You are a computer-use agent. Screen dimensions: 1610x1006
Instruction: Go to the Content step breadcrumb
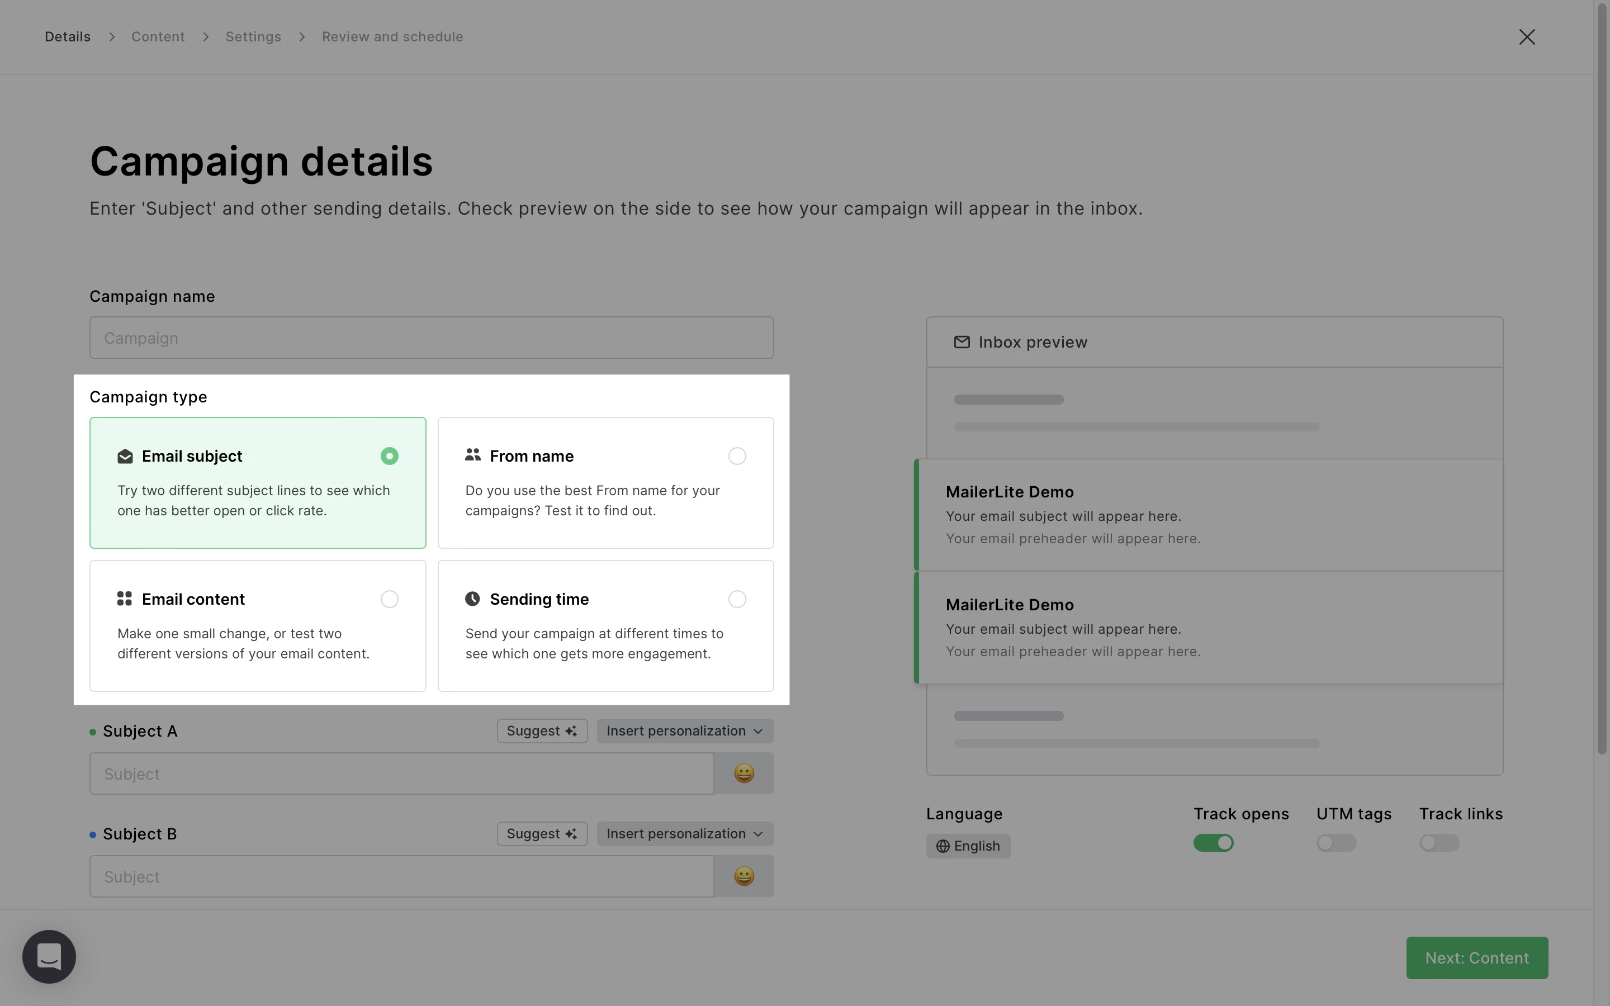(158, 36)
